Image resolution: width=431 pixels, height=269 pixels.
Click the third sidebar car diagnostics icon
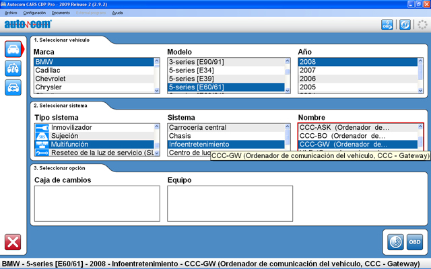pos(13,87)
